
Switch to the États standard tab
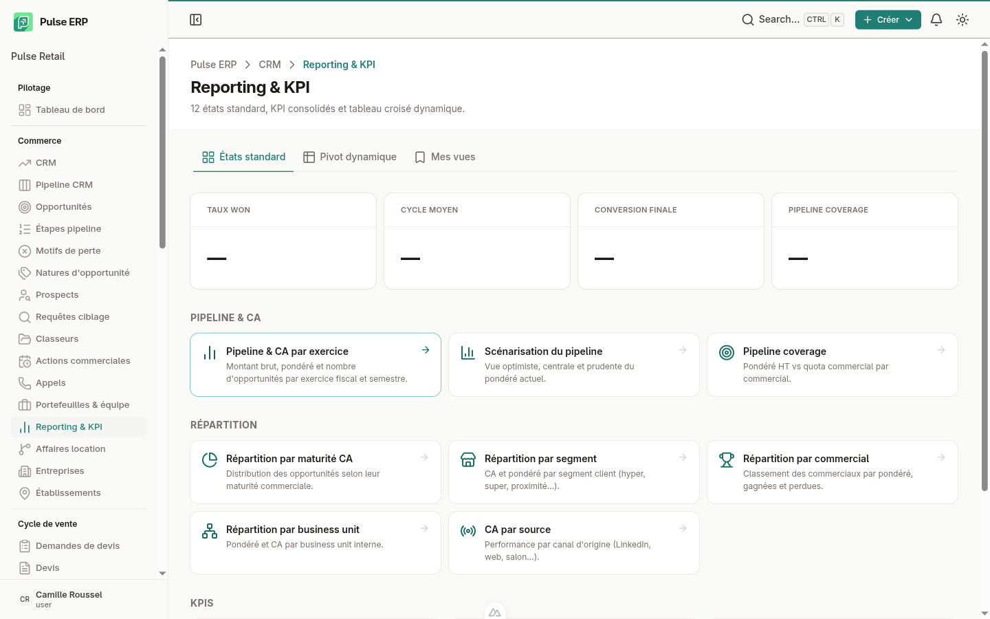[x=243, y=157]
